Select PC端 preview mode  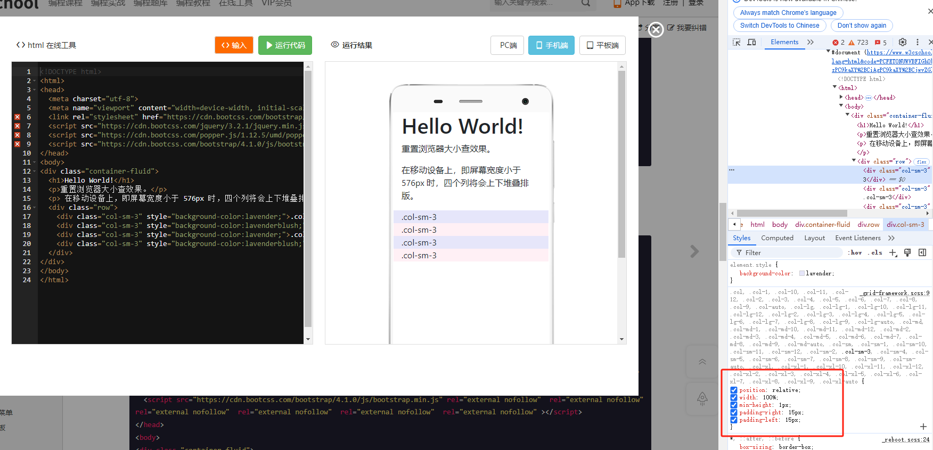tap(508, 45)
